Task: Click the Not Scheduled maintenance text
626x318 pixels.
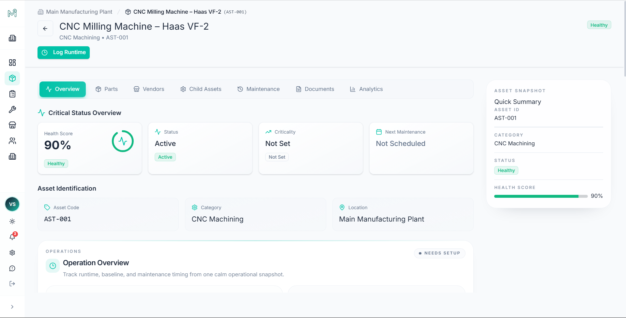Action: (401, 144)
